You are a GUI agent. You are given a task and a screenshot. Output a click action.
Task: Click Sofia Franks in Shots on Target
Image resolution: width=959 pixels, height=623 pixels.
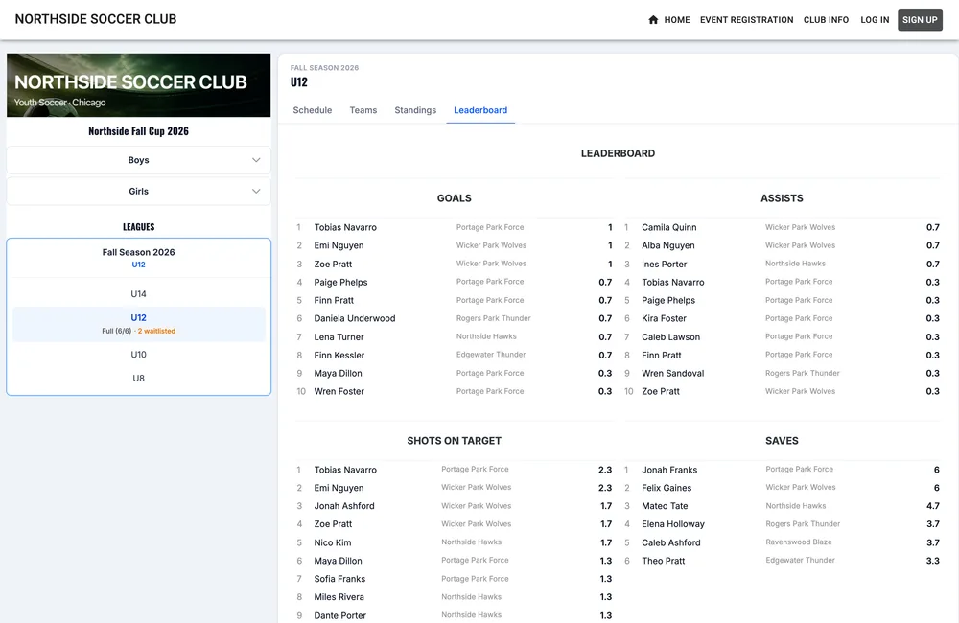339,579
